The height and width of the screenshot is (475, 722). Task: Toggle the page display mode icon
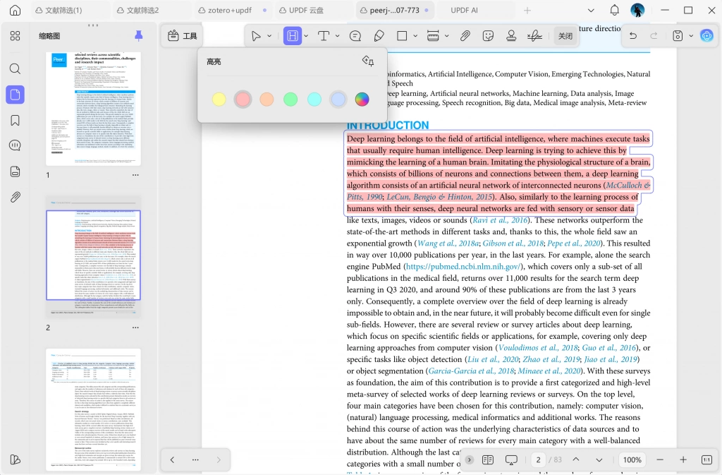(x=488, y=459)
